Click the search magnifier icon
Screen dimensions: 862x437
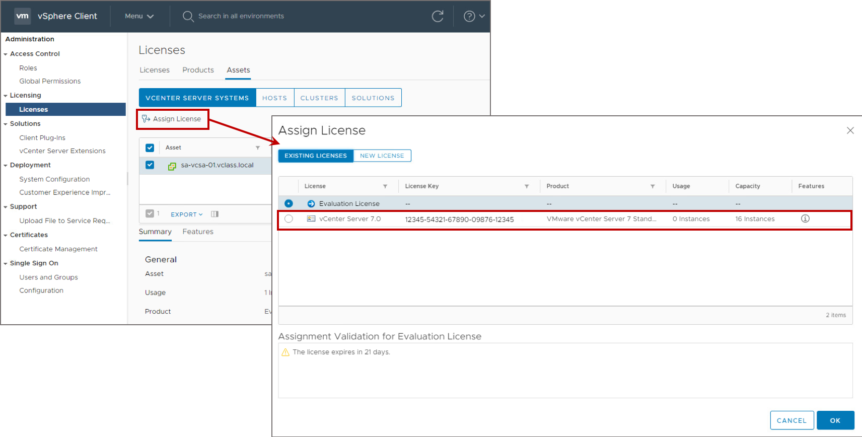(188, 16)
